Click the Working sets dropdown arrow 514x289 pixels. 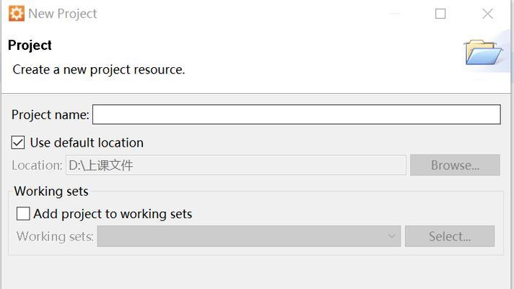[x=391, y=236]
